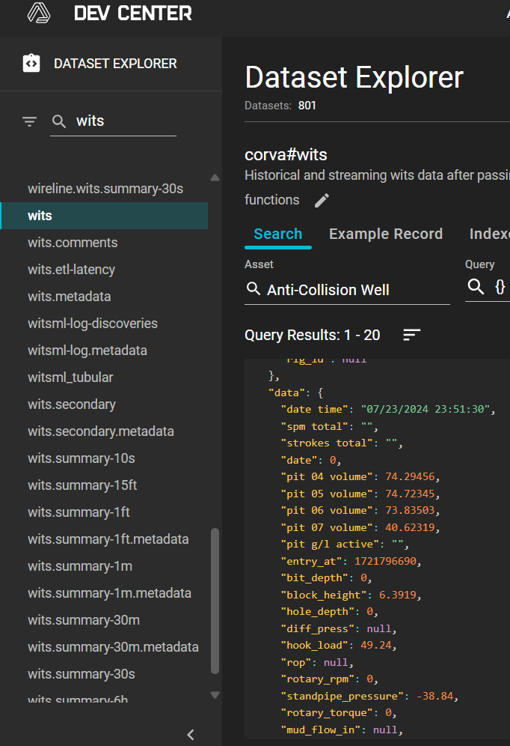The width and height of the screenshot is (510, 746).
Task: Select the wits.summary-1ft dataset
Action: [79, 512]
